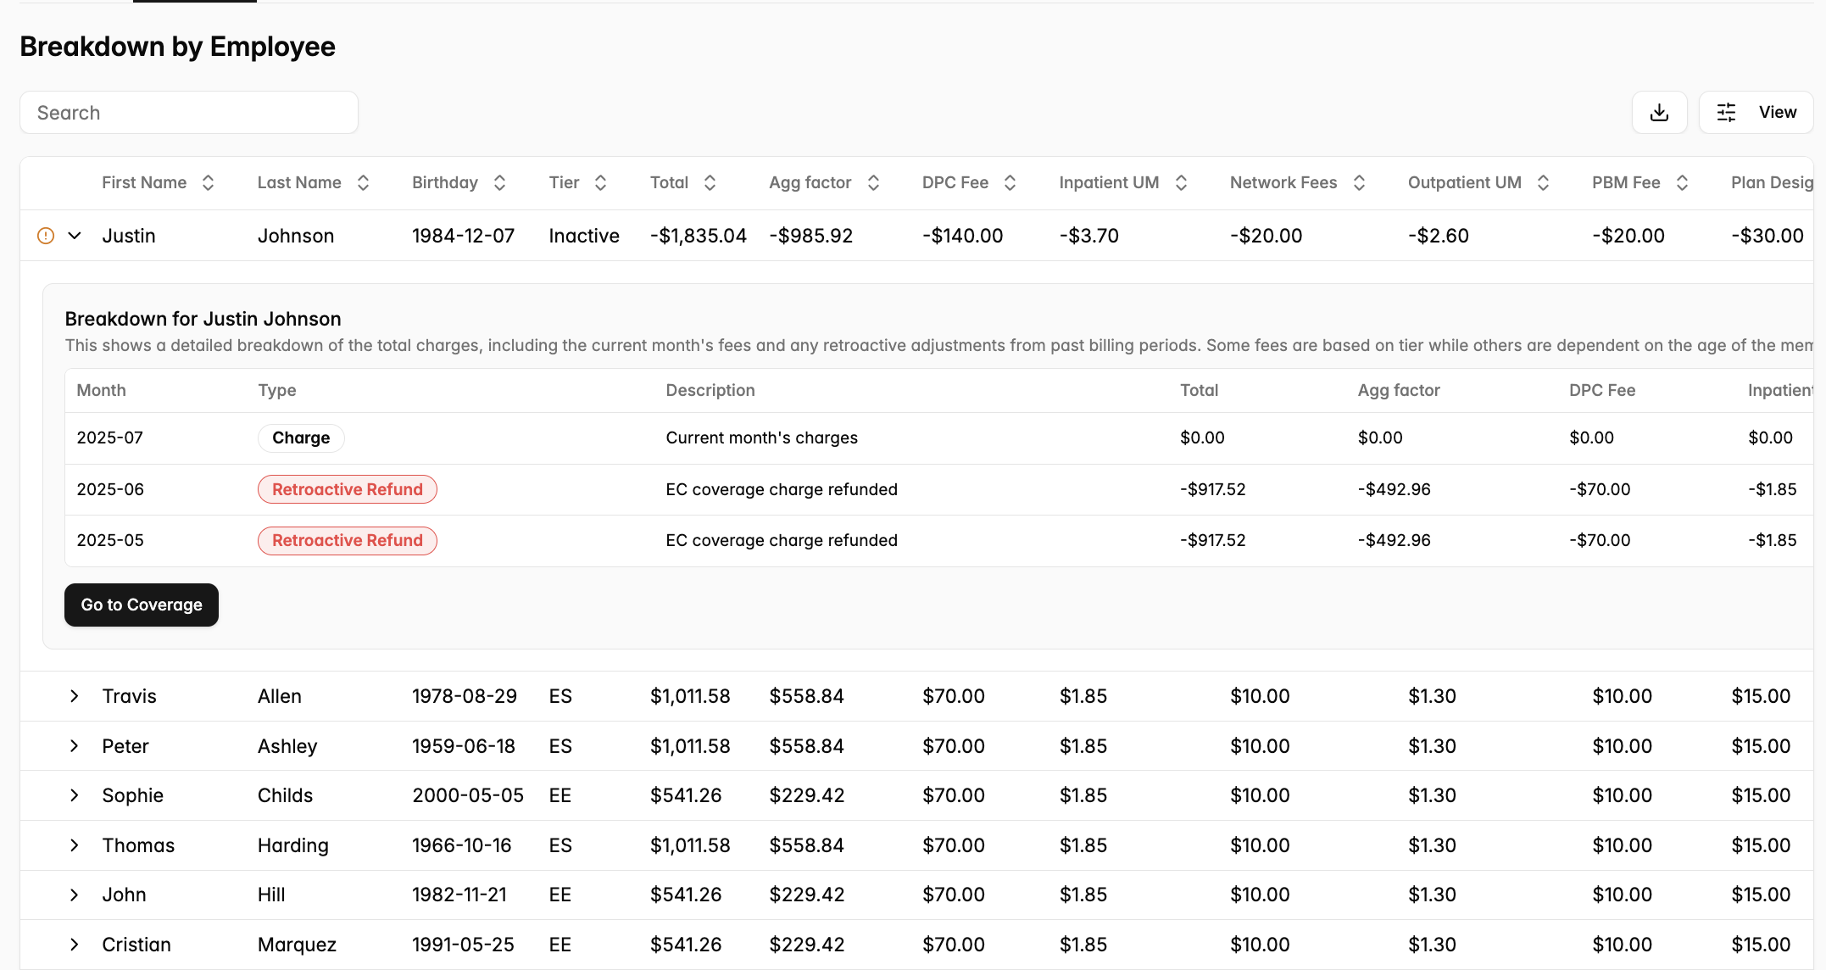1826x970 pixels.
Task: Click the Charge type badge for 2025-07
Action: tap(301, 438)
